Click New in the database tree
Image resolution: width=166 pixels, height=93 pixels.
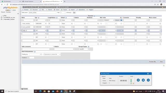[x=5, y=16]
